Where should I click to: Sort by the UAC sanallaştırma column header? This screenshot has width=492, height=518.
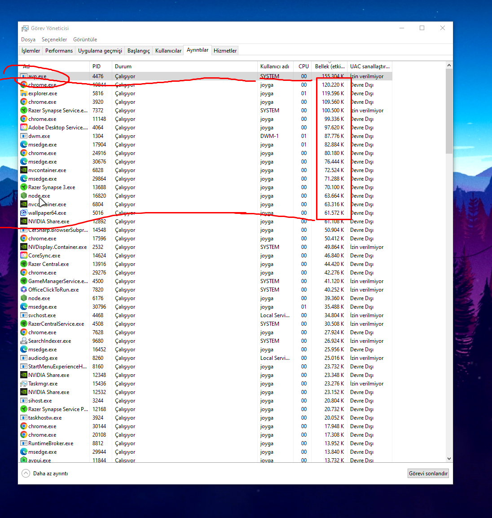pyautogui.click(x=370, y=66)
